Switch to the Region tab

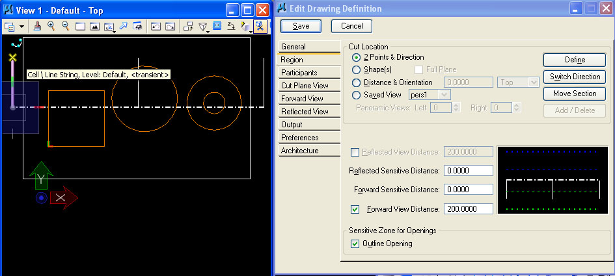tap(308, 60)
